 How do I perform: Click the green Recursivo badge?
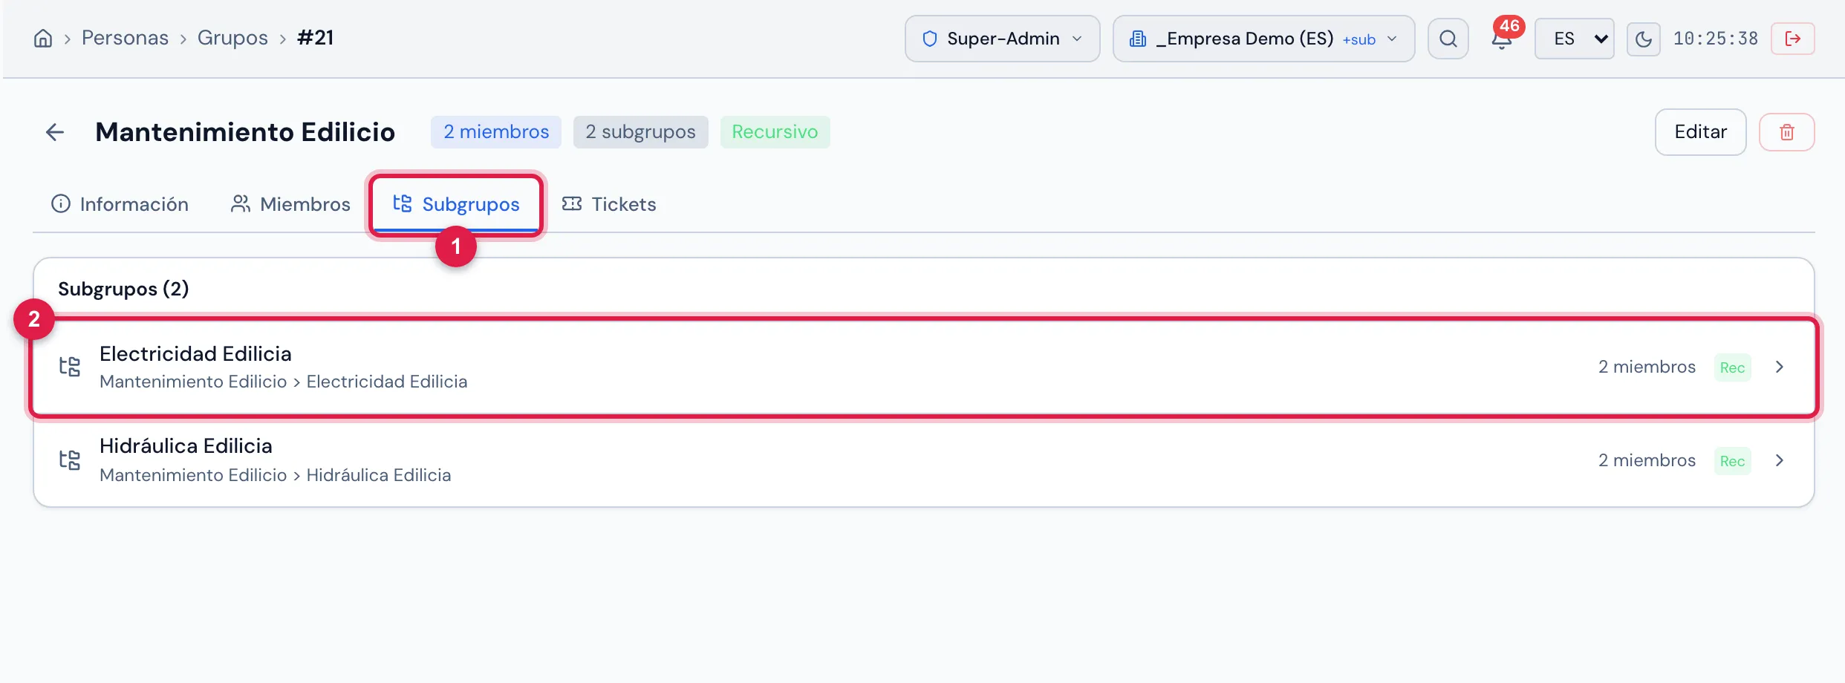(x=775, y=132)
